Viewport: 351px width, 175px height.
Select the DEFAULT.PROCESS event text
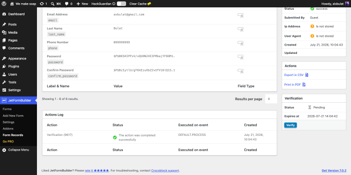point(192,135)
